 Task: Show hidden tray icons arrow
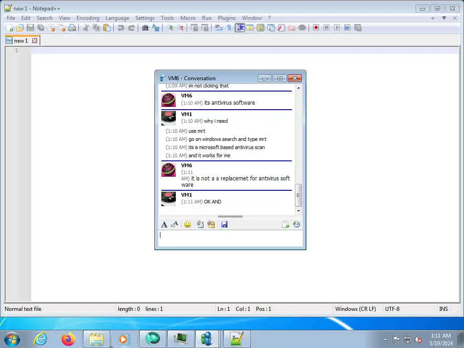385,339
